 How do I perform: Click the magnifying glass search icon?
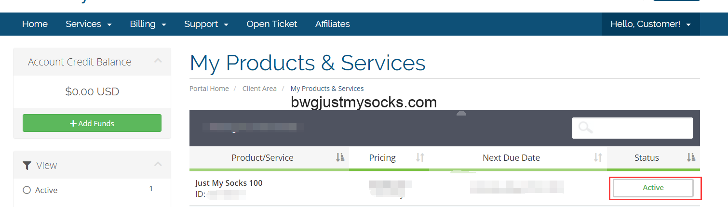click(x=585, y=128)
